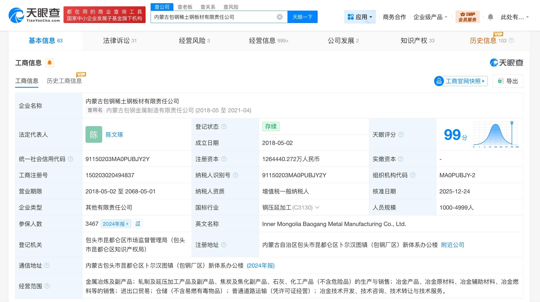Open the notification bell at top right
This screenshot has width=540, height=302.
pos(490,16)
